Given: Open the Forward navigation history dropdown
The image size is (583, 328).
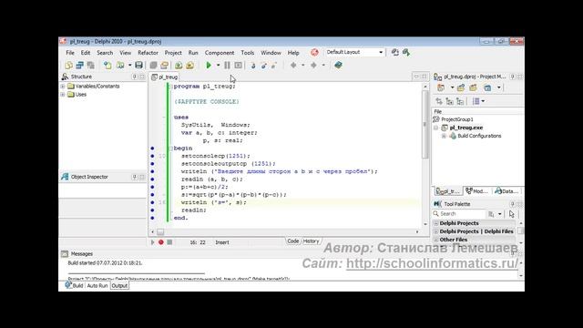Looking at the screenshot, I should pos(323,65).
